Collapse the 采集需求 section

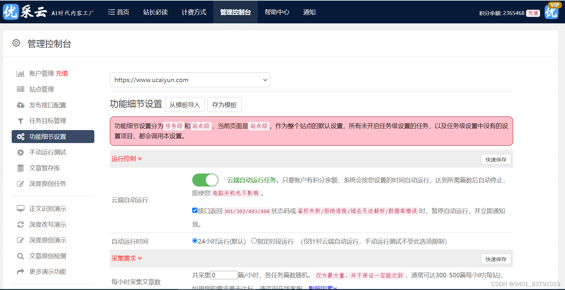click(126, 258)
